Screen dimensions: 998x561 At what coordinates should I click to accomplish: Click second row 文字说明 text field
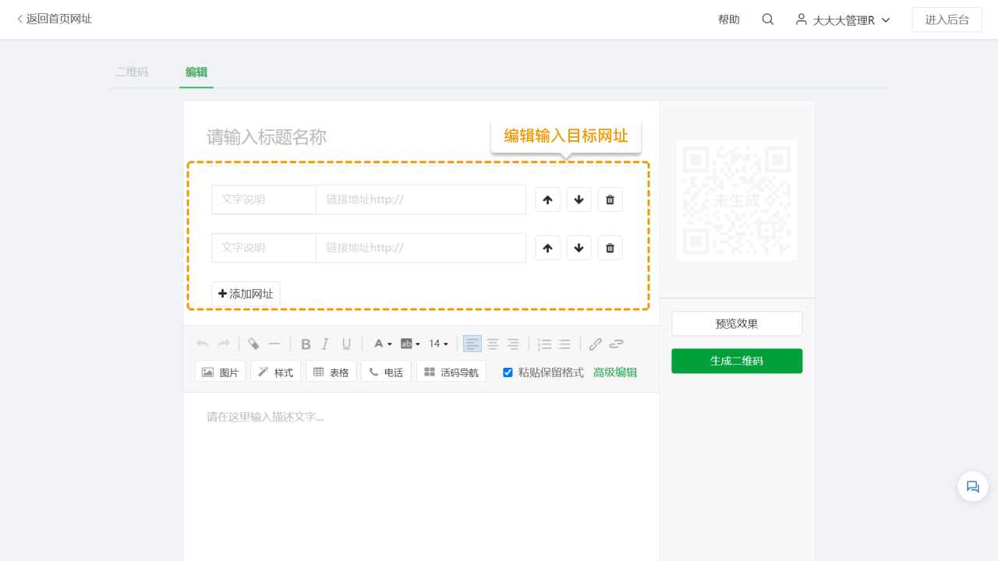point(264,248)
